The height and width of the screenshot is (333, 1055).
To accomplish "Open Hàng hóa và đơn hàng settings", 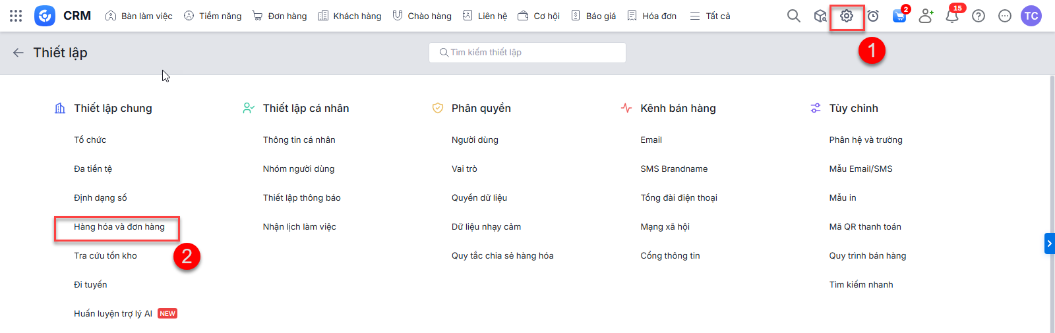I will [119, 227].
